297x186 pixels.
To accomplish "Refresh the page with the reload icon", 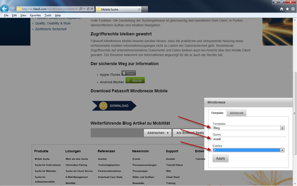I will [x=88, y=9].
